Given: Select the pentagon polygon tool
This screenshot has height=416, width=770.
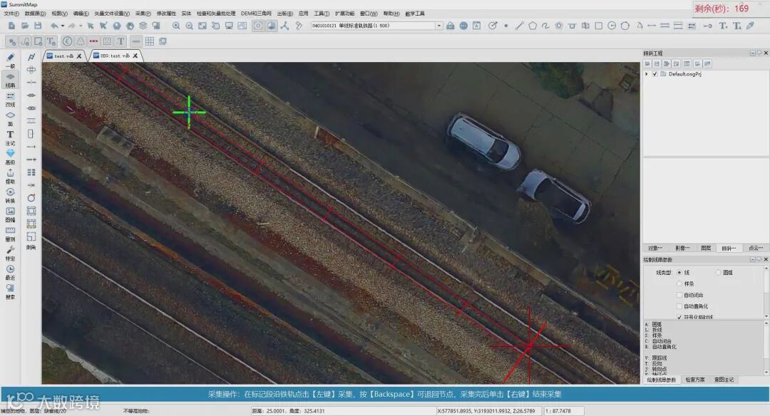Looking at the screenshot, I should pyautogui.click(x=533, y=26).
